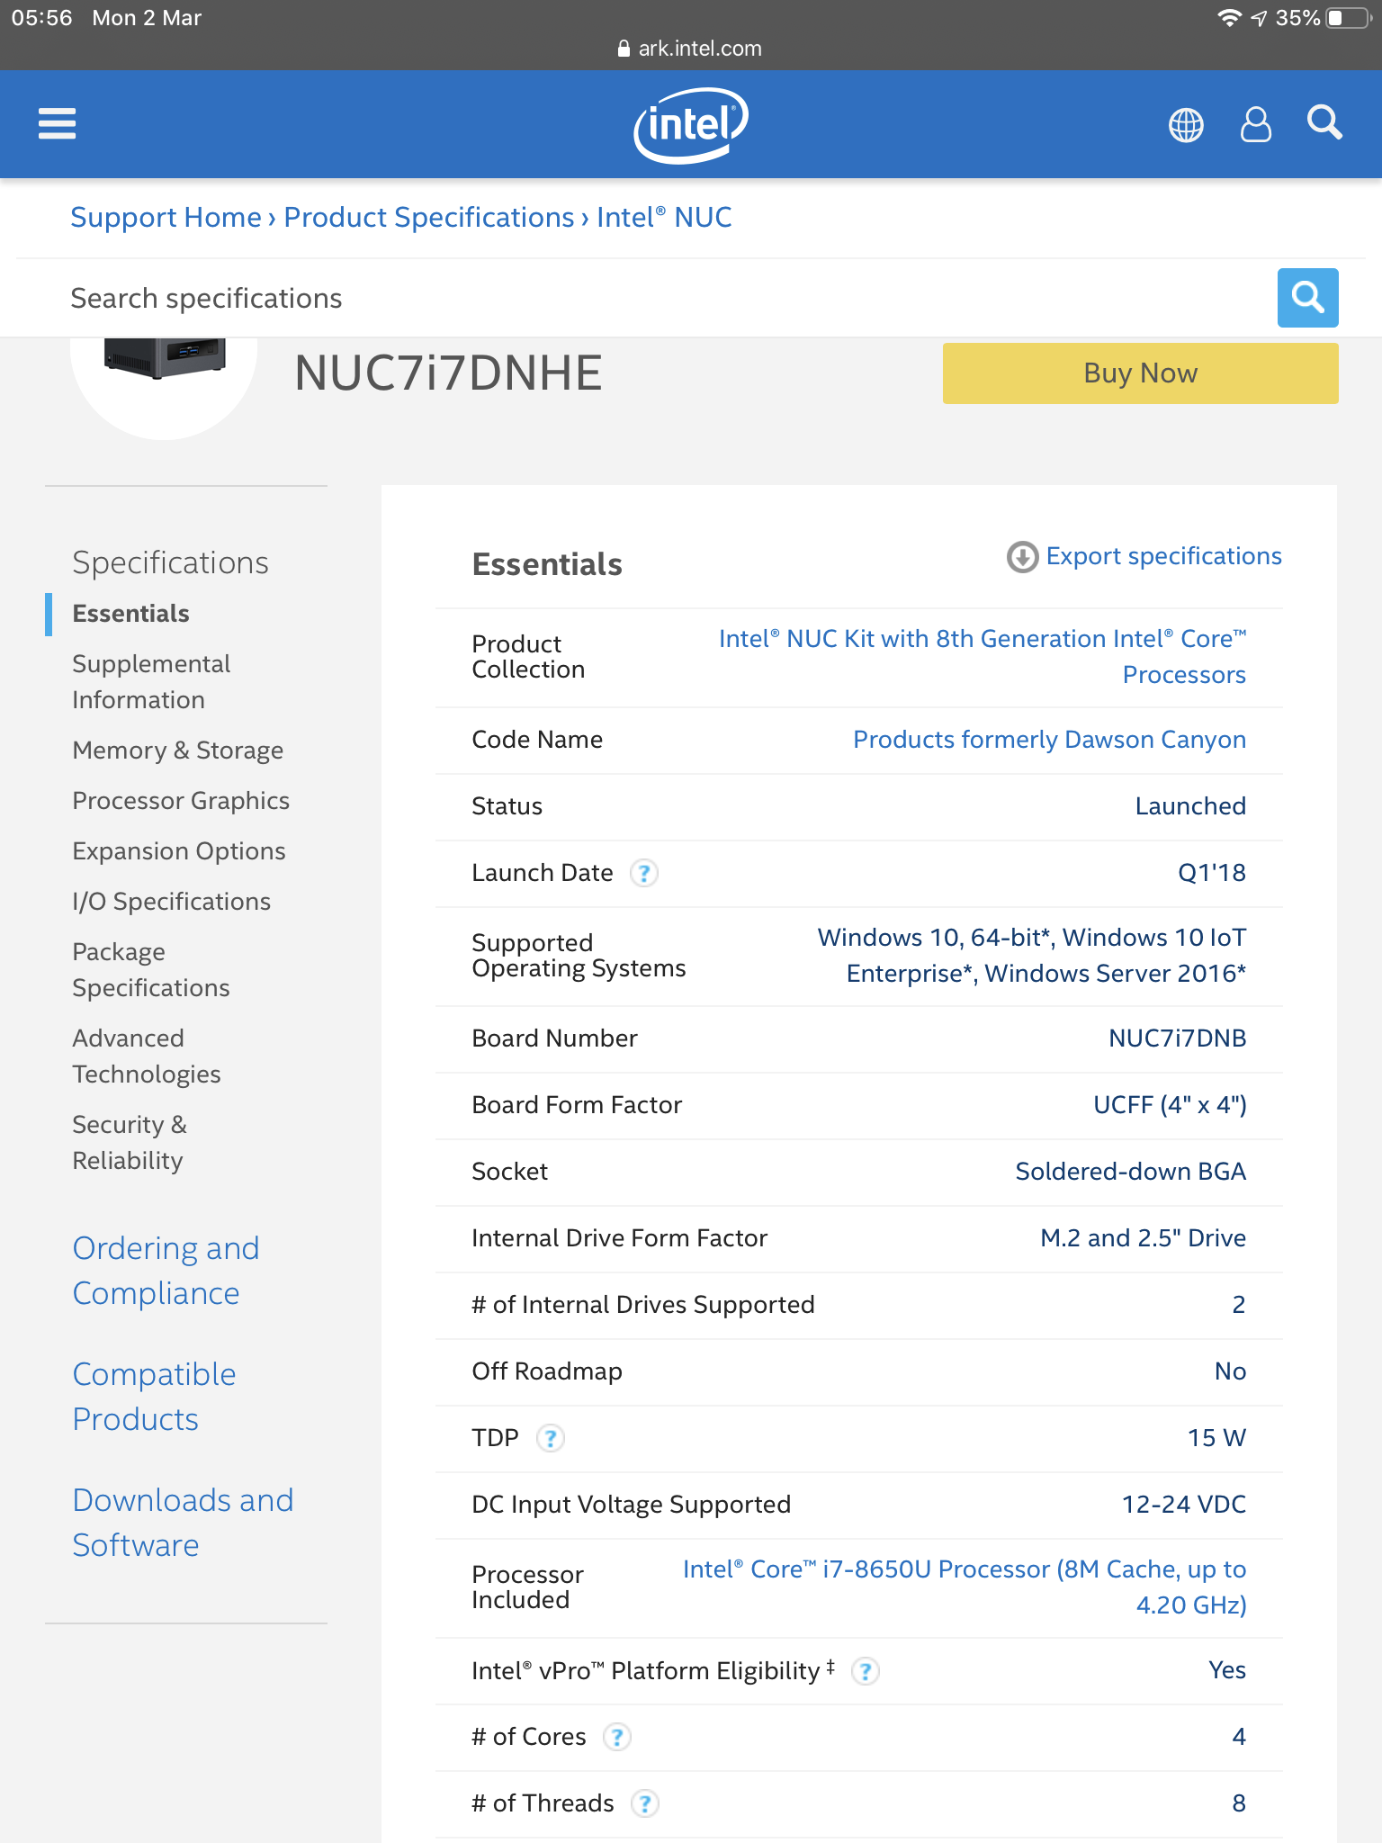This screenshot has width=1382, height=1843.
Task: Jump to Package Specifications section
Action: (151, 969)
